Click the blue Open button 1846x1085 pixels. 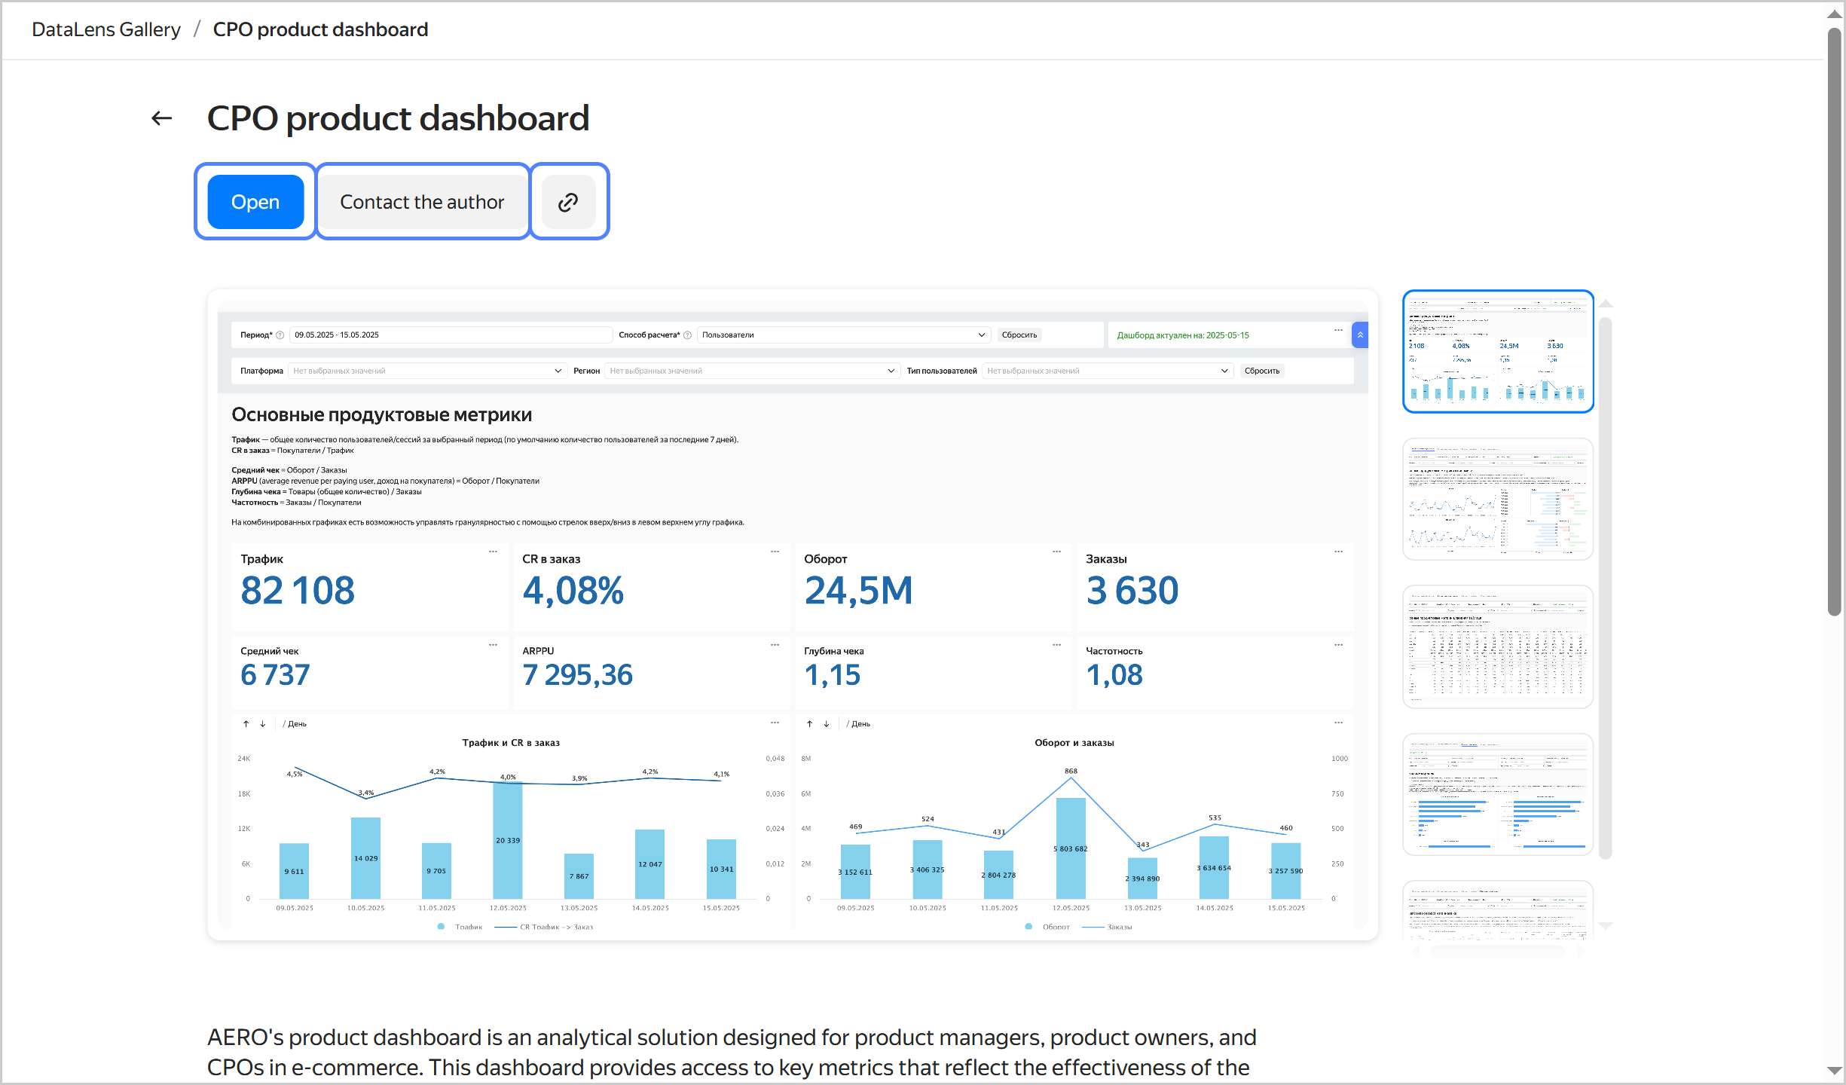pyautogui.click(x=255, y=202)
